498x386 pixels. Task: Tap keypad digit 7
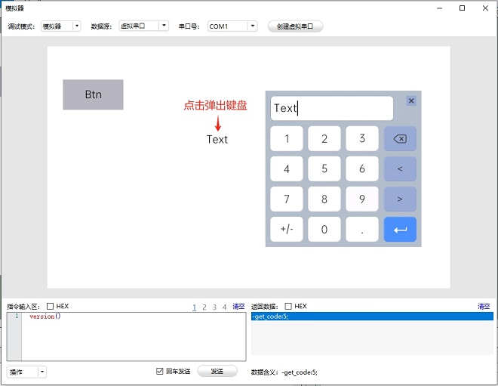(287, 199)
